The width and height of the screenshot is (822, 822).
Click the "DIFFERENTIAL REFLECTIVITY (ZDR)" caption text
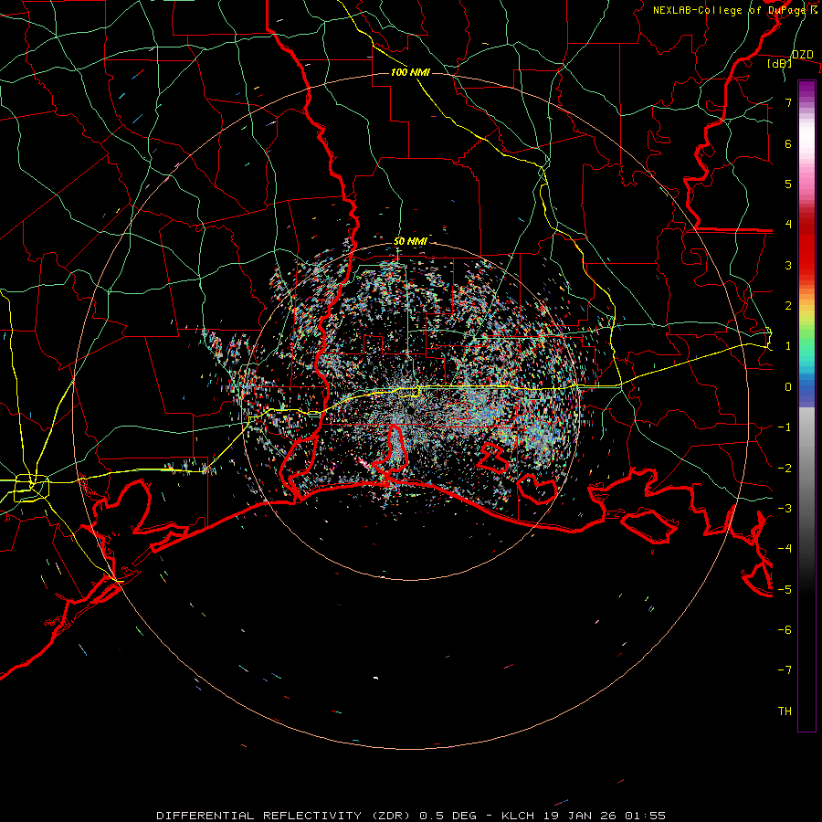click(x=285, y=816)
